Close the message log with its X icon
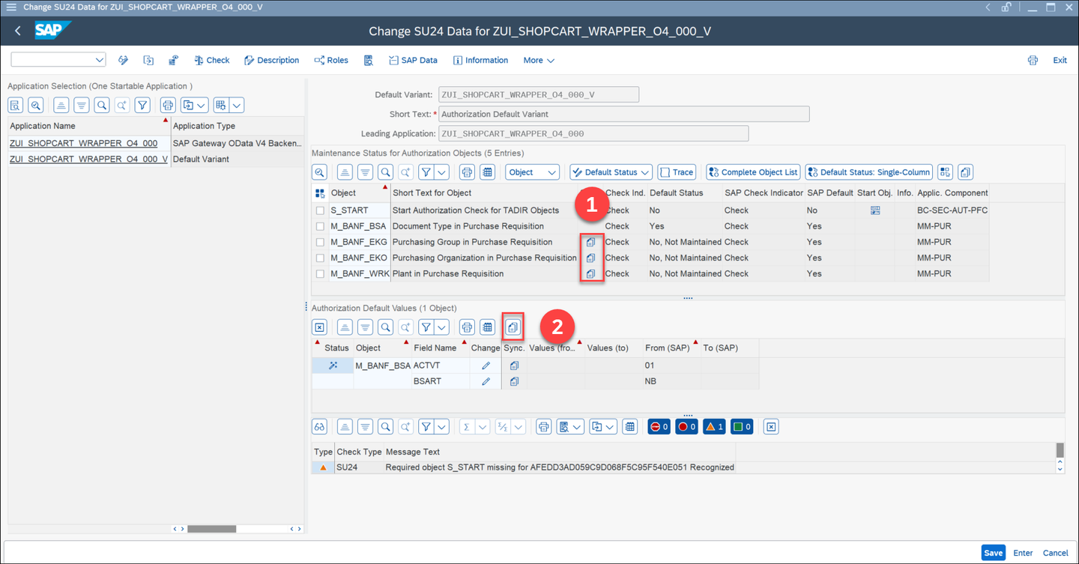Screen dimensions: 1079x564 (x=771, y=427)
